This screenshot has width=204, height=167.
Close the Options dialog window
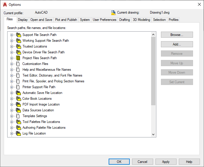(x=199, y=4)
